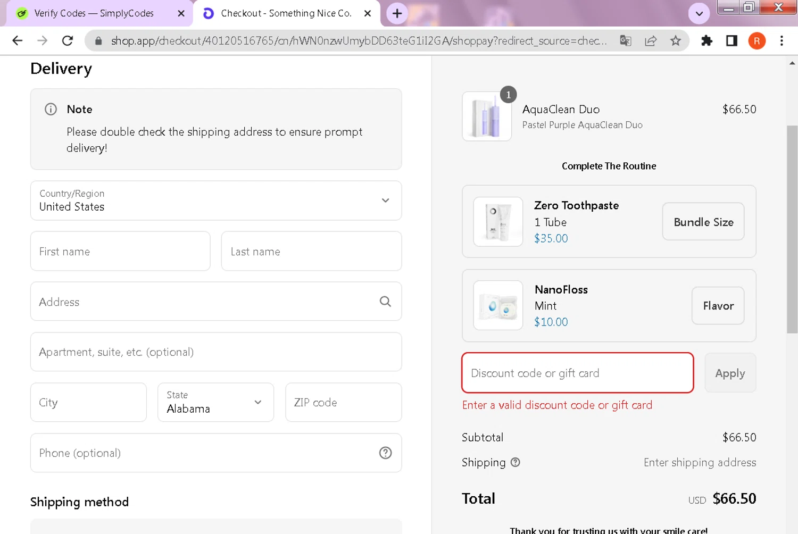Go back using browser back arrow

[17, 41]
